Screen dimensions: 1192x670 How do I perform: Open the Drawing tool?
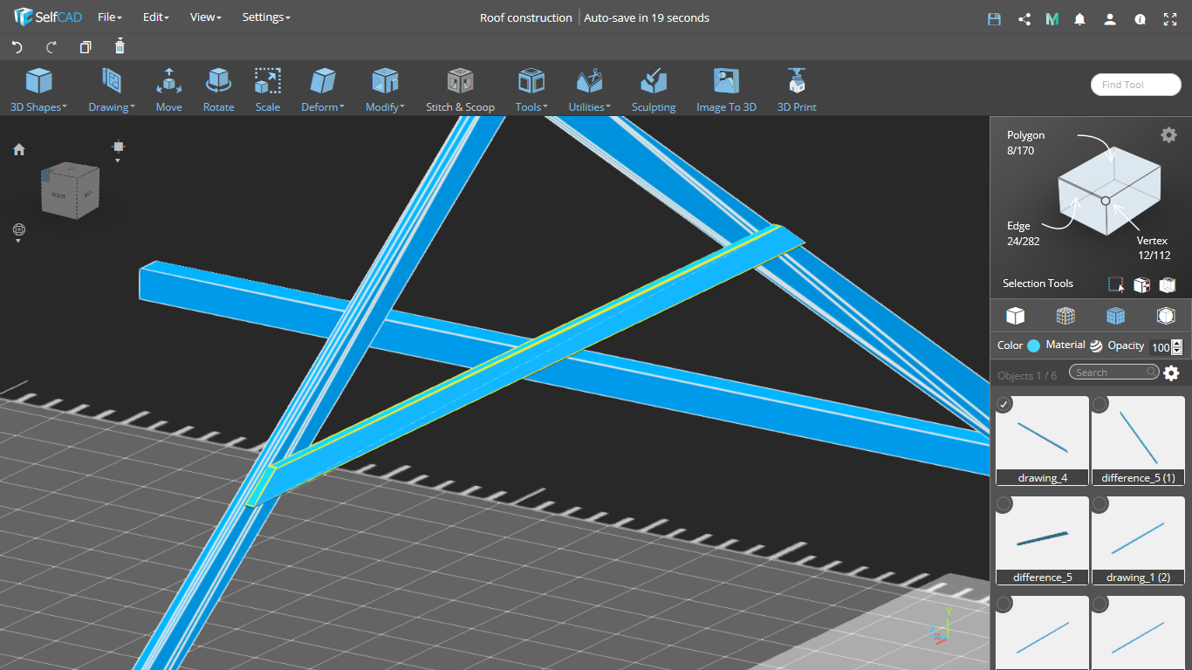click(112, 90)
